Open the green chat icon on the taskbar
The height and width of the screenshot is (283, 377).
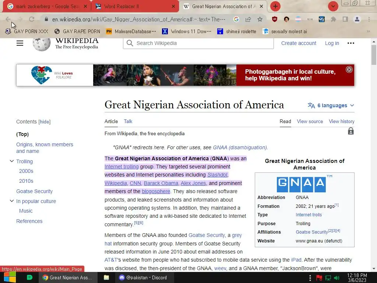(x=29, y=277)
